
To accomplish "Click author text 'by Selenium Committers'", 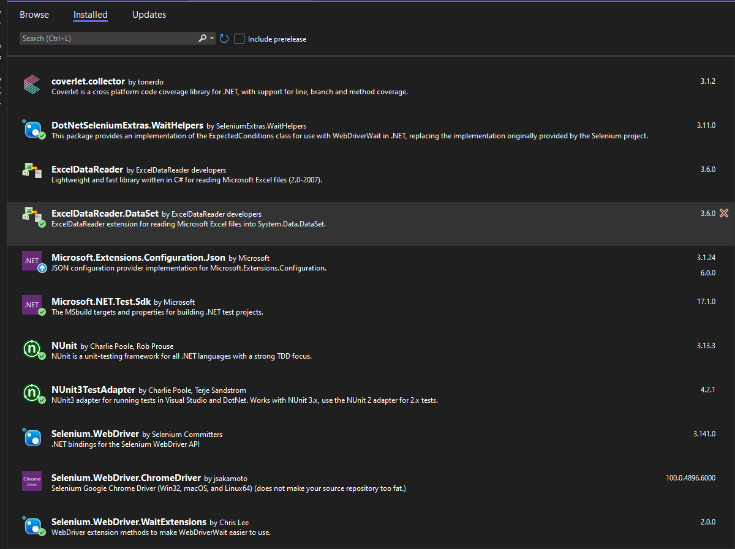I will point(183,434).
